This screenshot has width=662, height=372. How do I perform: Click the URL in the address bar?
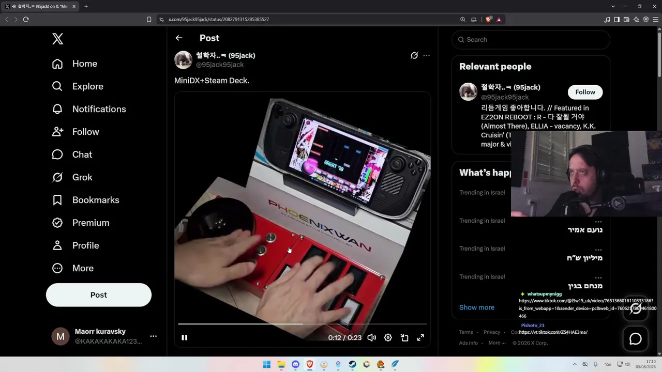click(x=219, y=19)
